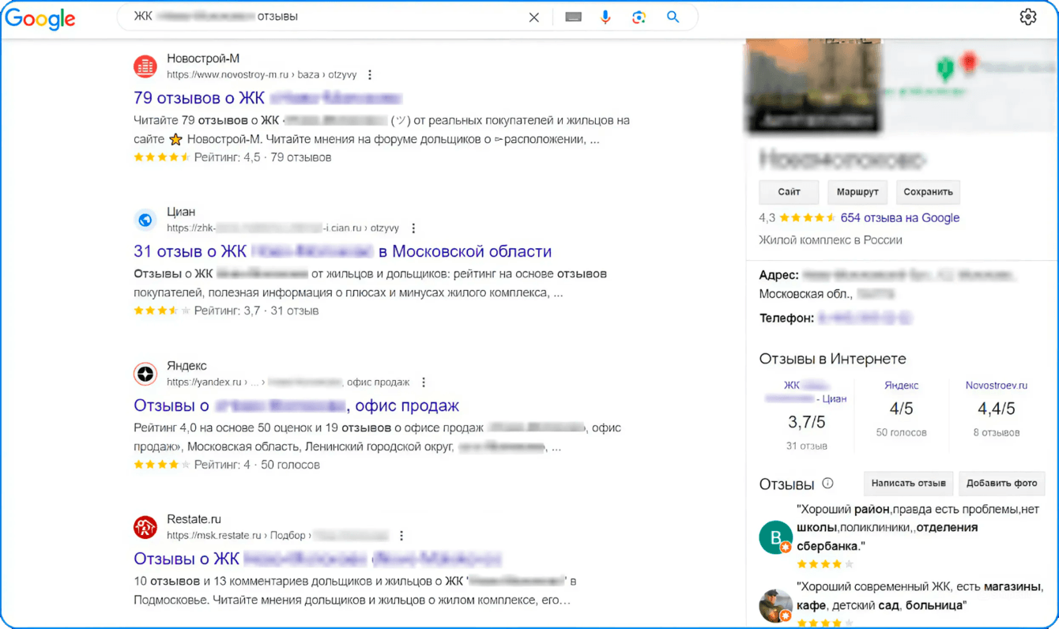Open the building photo in the knowledge panel
The height and width of the screenshot is (629, 1059).
(812, 85)
